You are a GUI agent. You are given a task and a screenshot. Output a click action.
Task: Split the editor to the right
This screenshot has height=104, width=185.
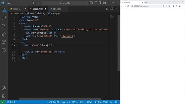112,9
